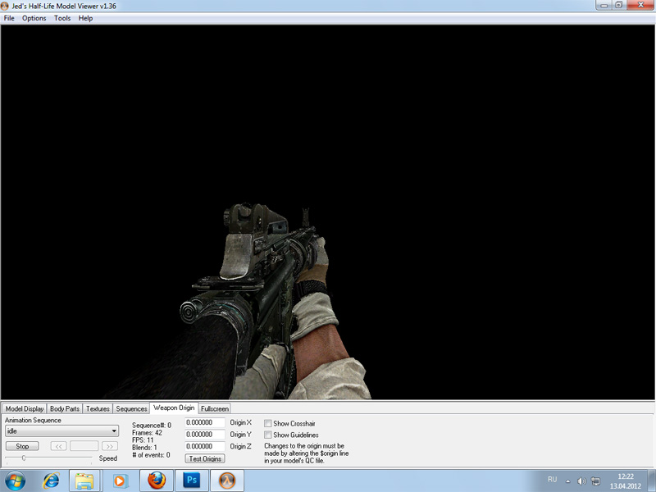Screen dimensions: 656x492
Task: Enable the Show Guidelines checkbox
Action: click(268, 435)
